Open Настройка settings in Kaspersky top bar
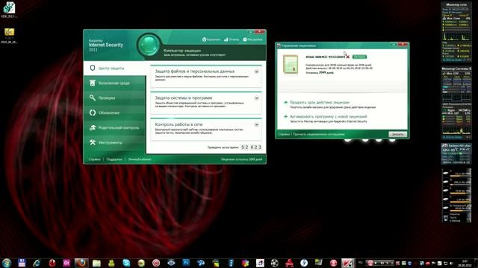 click(252, 39)
